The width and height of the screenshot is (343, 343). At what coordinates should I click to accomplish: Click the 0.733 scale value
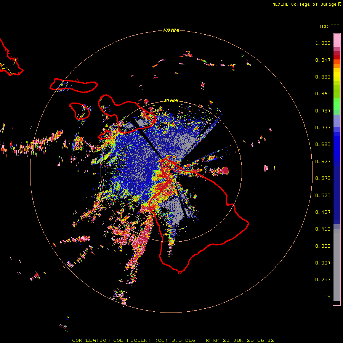(x=323, y=128)
